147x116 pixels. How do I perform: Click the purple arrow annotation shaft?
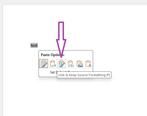(61, 31)
